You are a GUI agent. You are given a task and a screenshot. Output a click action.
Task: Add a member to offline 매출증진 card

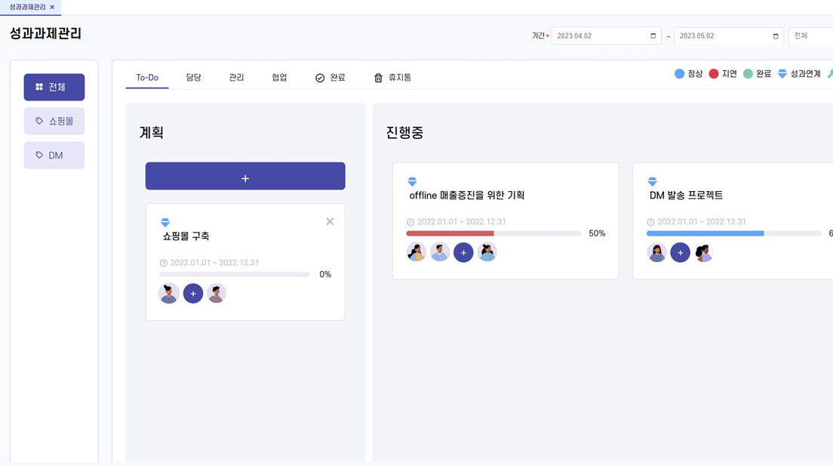point(463,252)
